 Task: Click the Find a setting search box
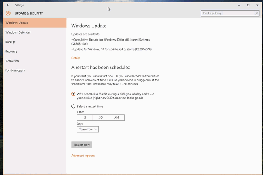[230, 13]
